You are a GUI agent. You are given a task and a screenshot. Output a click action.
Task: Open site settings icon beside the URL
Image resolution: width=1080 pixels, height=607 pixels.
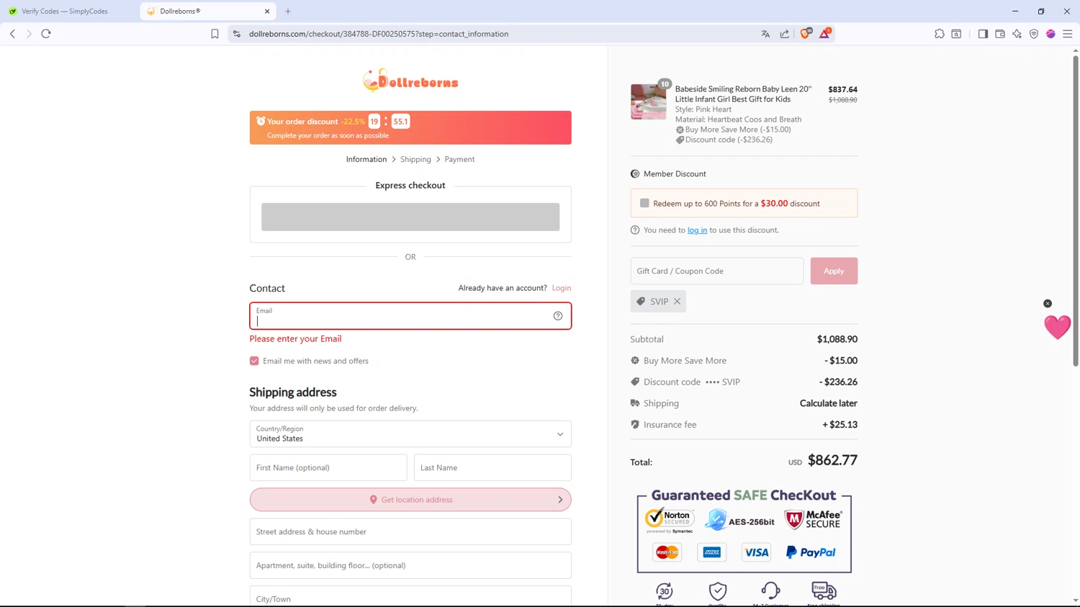(237, 34)
